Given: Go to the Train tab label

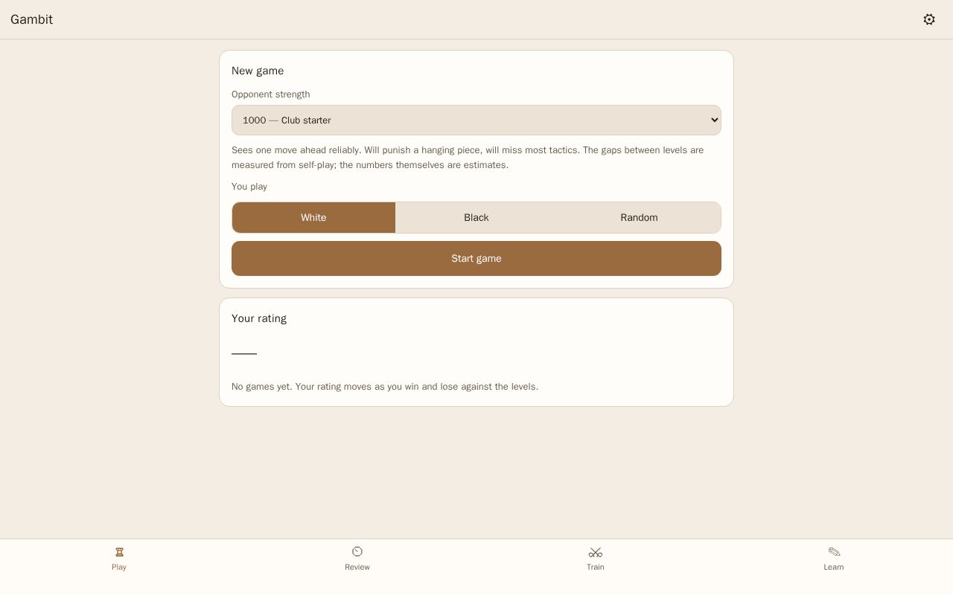Looking at the screenshot, I should point(596,567).
